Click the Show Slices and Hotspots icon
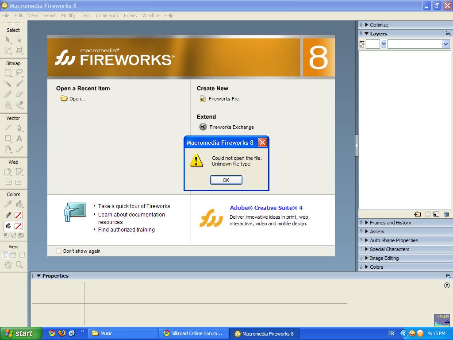The image size is (453, 340). tap(19, 182)
